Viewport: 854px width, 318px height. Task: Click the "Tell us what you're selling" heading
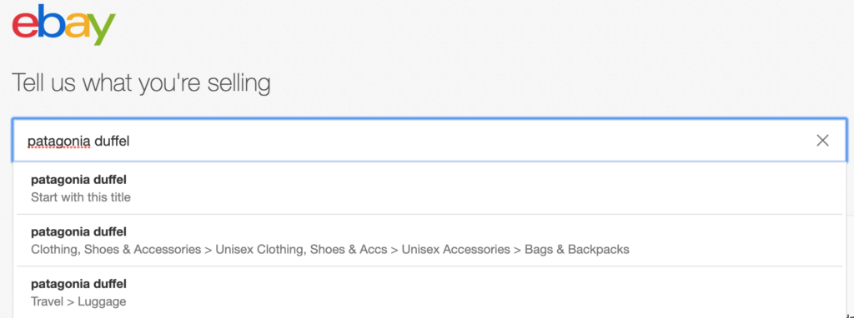click(x=141, y=83)
